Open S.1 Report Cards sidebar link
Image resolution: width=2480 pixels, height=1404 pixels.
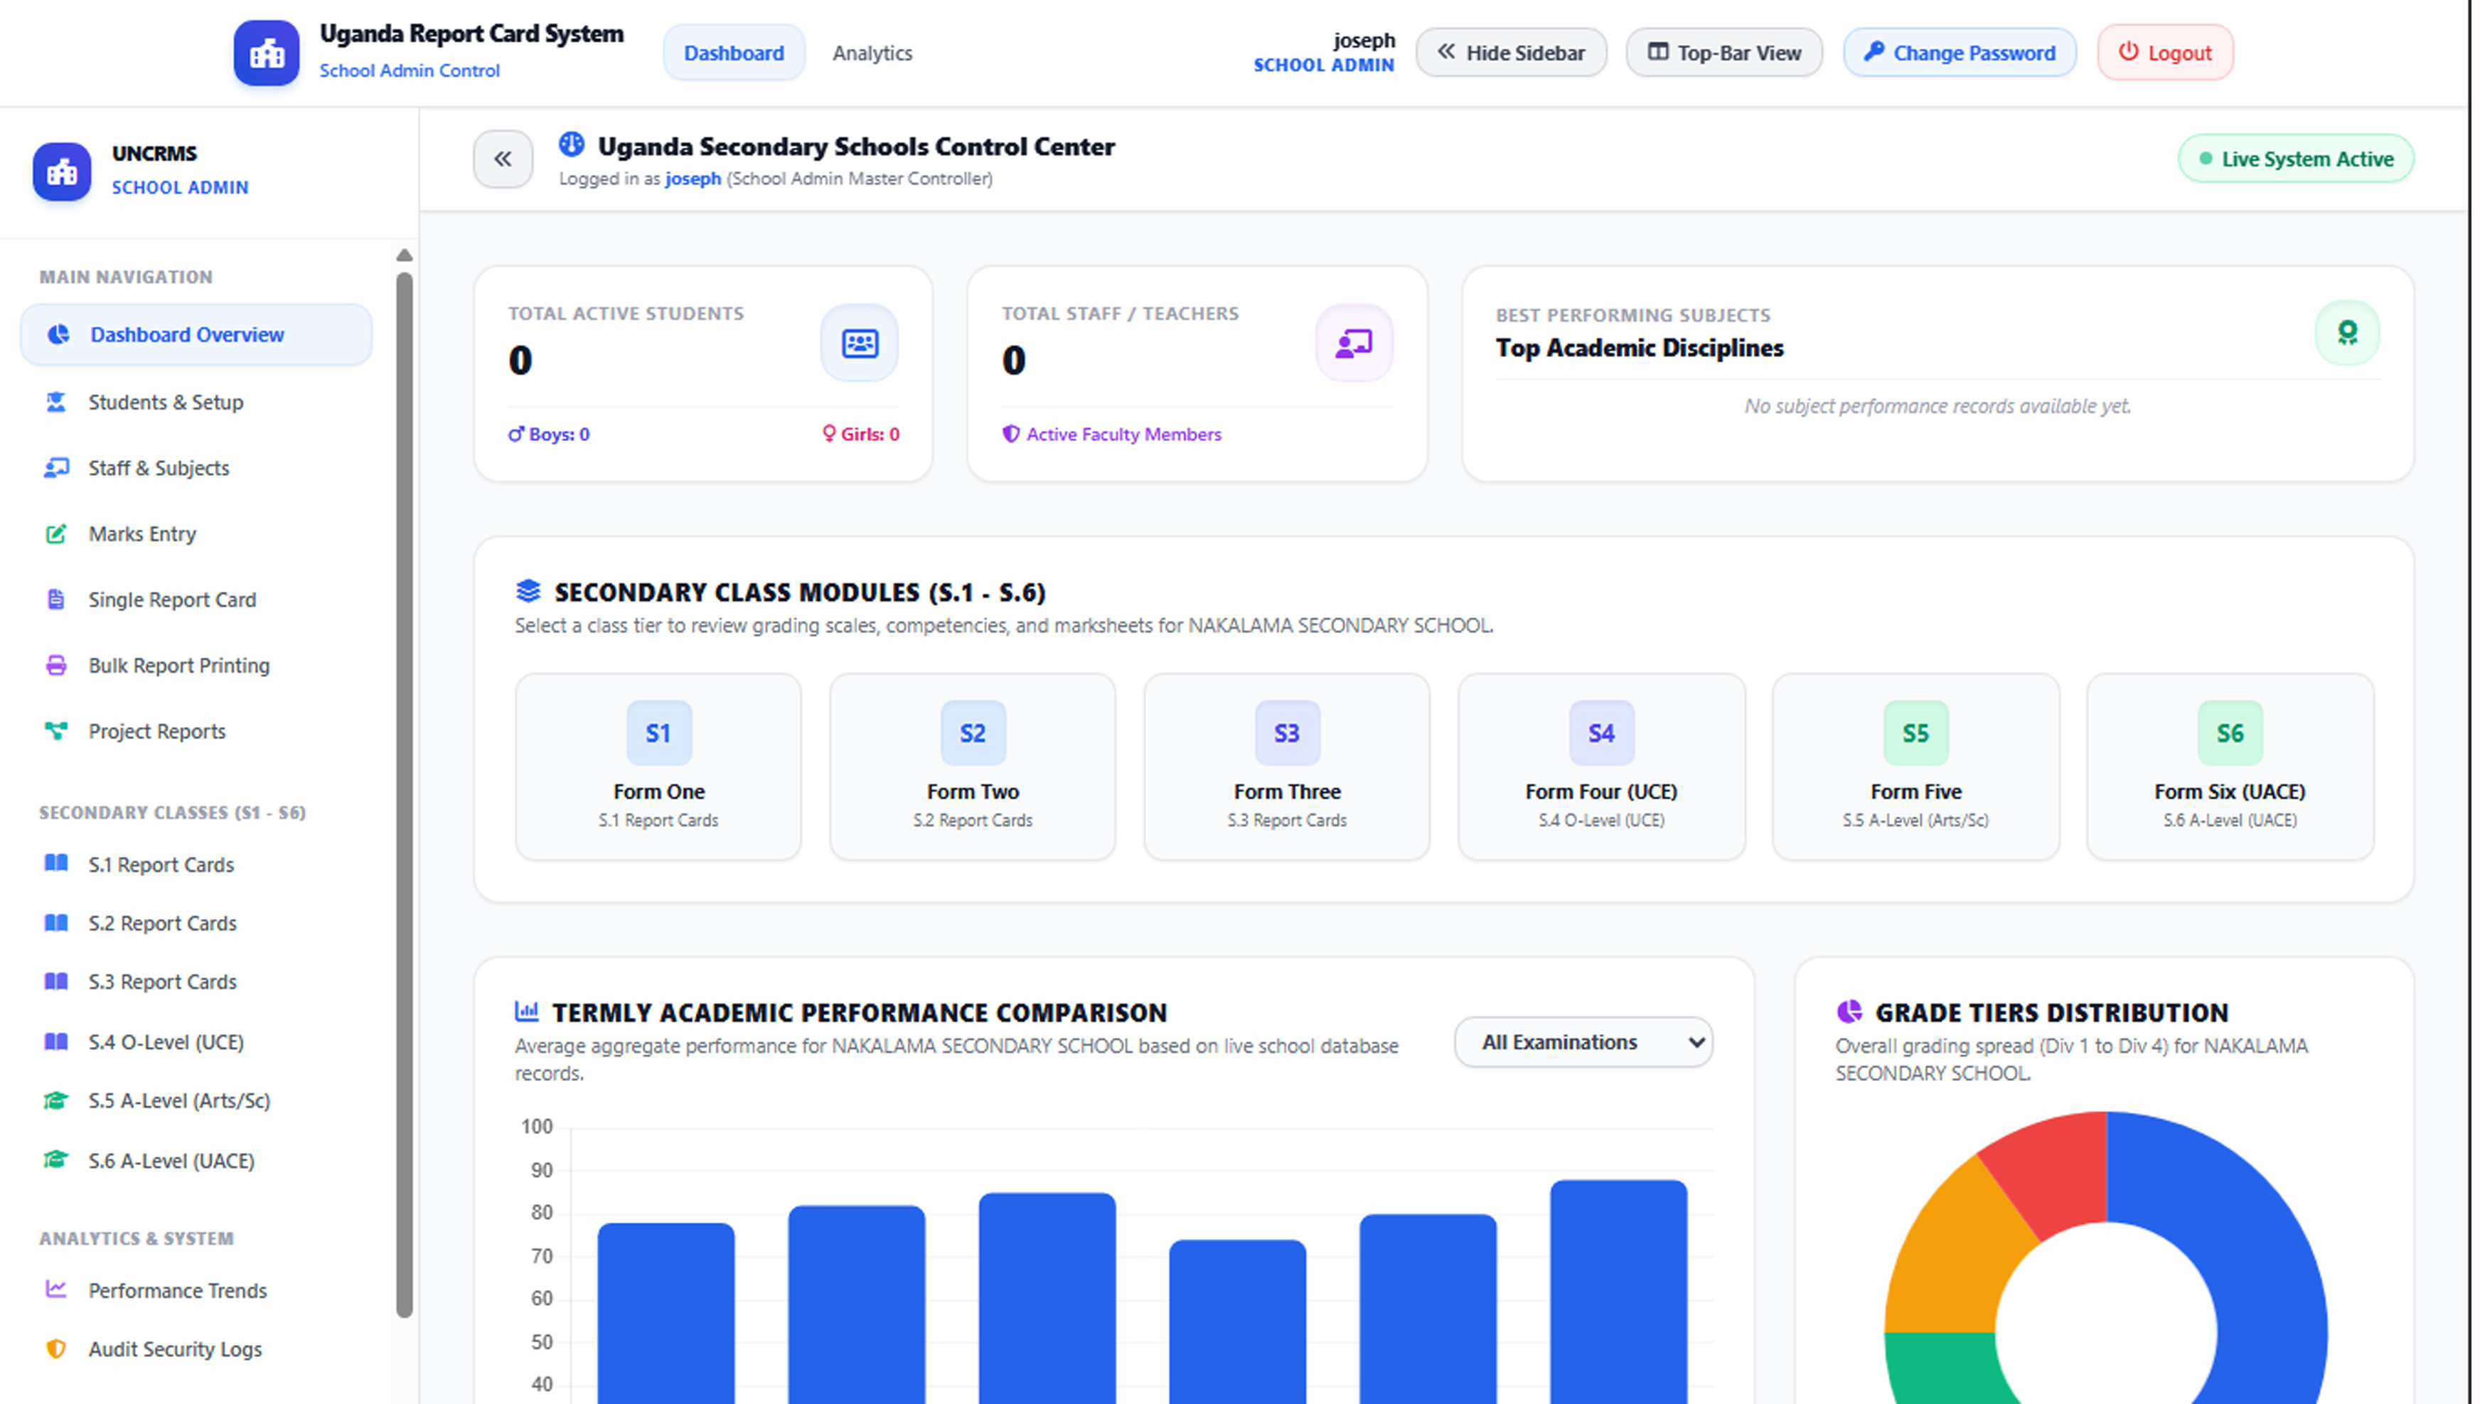[x=197, y=865]
